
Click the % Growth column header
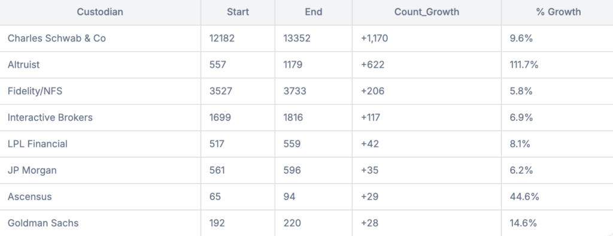click(559, 12)
